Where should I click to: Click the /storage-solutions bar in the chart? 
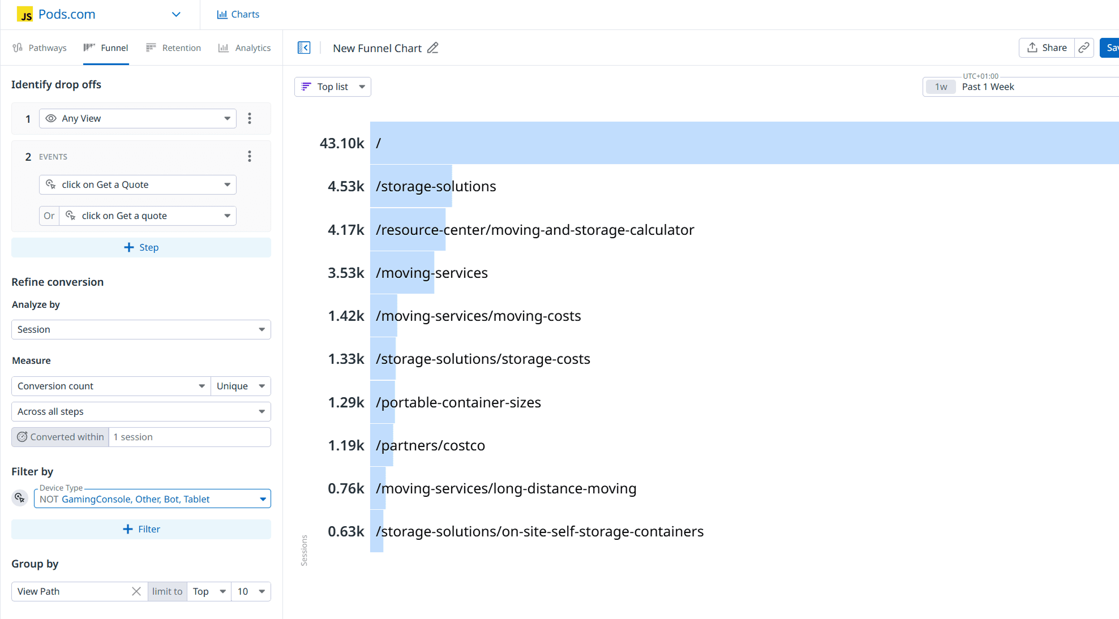tap(411, 186)
